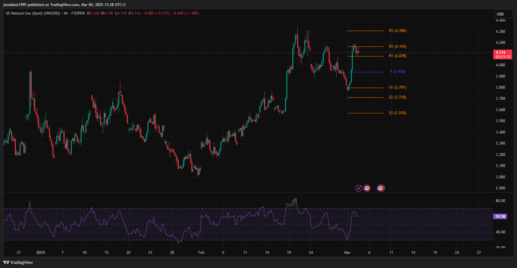The width and height of the screenshot is (517, 268).
Task: Open the stacked US flag events icon
Action: point(381,188)
